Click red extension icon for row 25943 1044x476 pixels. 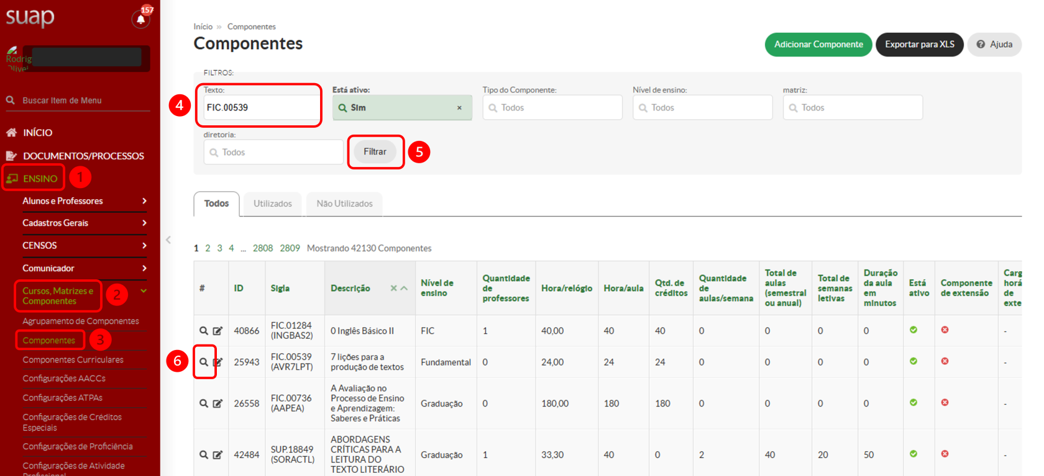coord(945,361)
